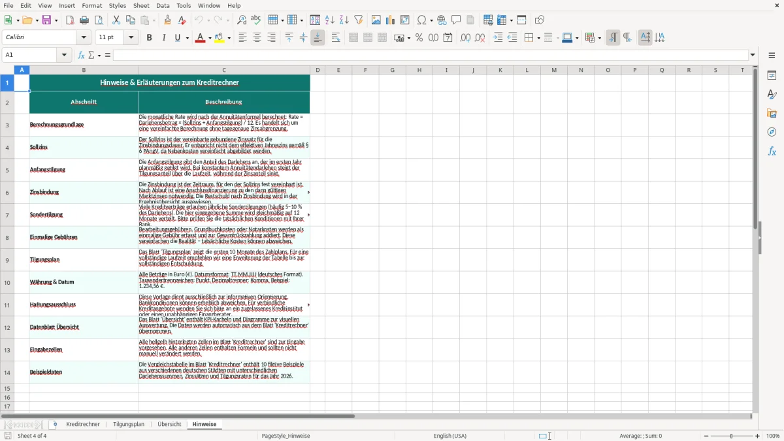Cut the selection with scissors icon
Screen dimensions: 784x441
coord(116,20)
